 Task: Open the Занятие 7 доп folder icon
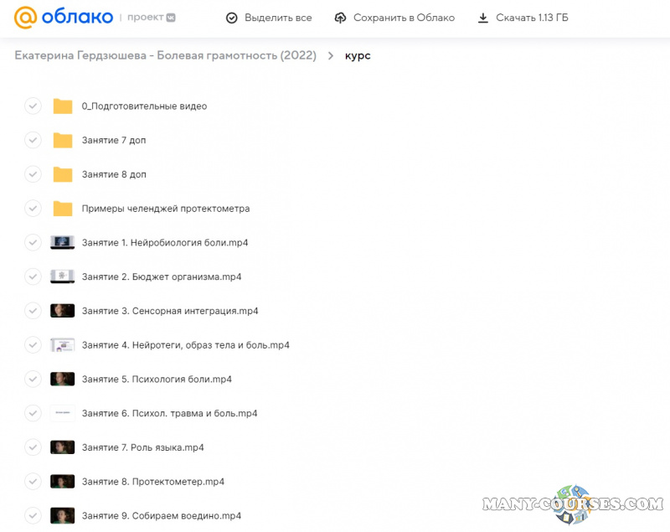63,140
